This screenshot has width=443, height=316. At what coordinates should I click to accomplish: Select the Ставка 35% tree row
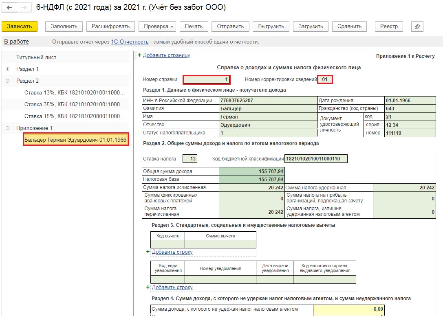(75, 105)
